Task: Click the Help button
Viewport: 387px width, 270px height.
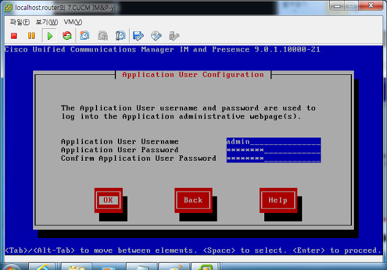Action: click(x=278, y=200)
